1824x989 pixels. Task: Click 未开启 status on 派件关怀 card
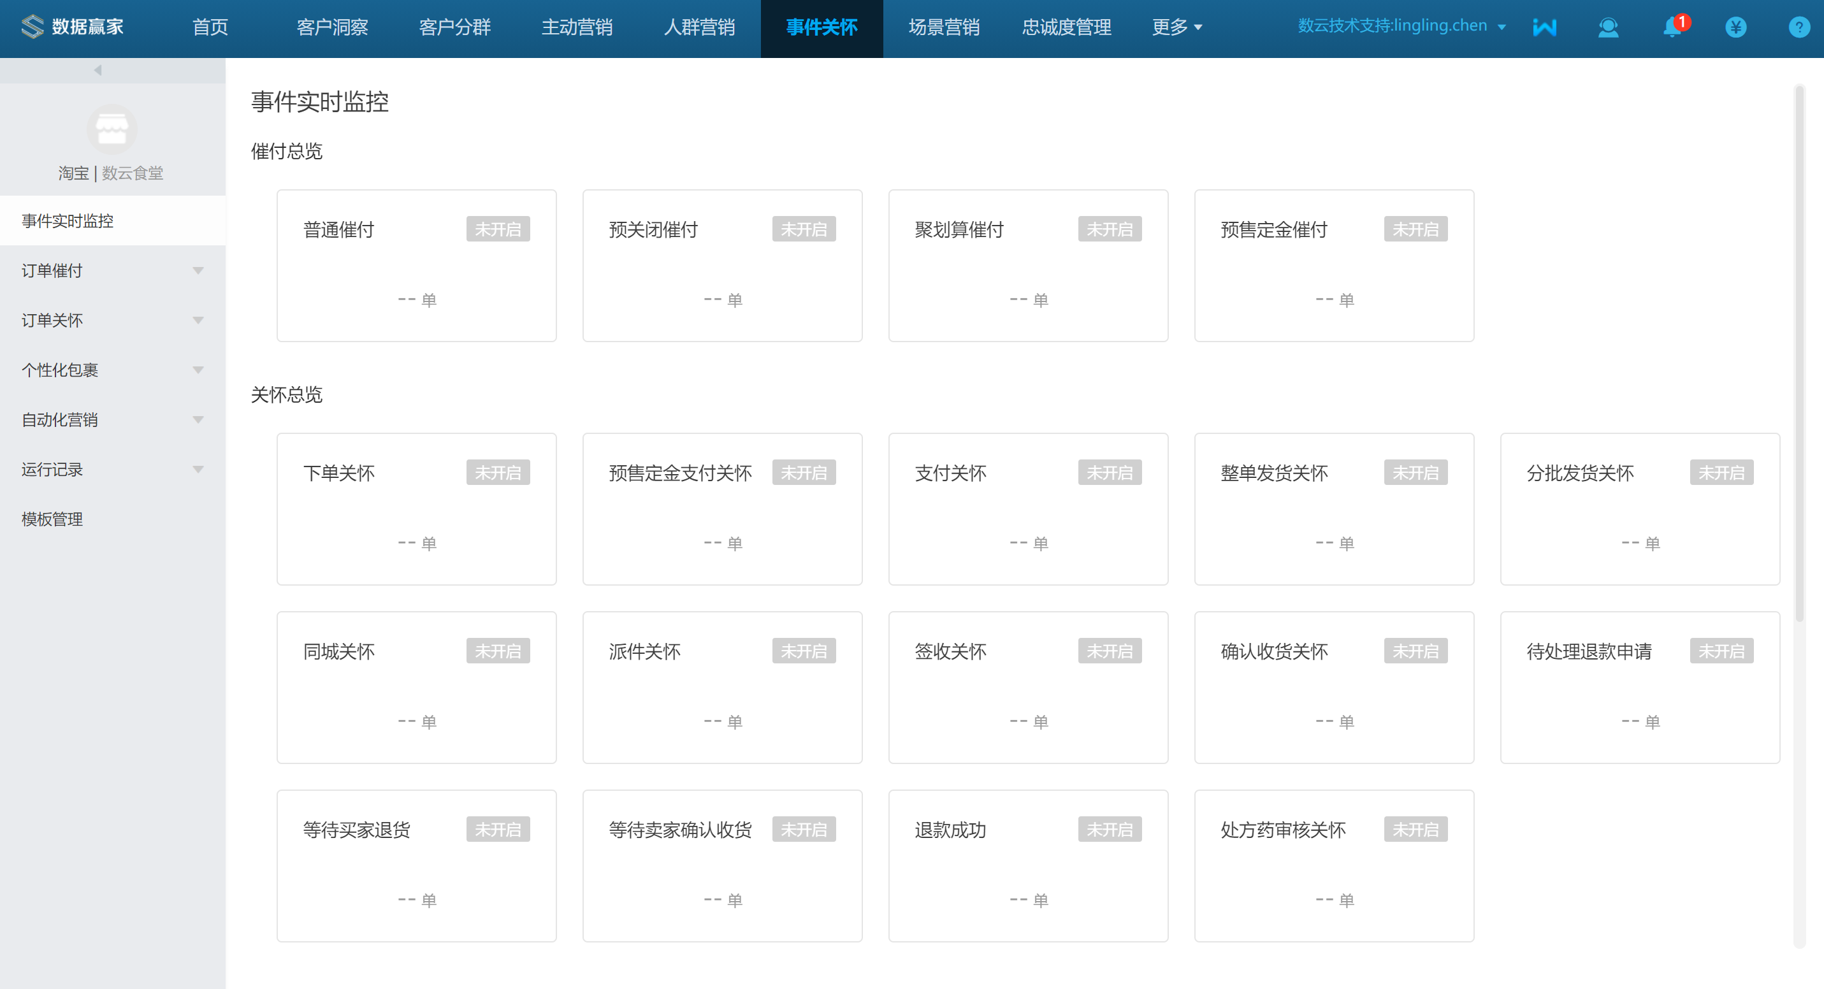(804, 651)
